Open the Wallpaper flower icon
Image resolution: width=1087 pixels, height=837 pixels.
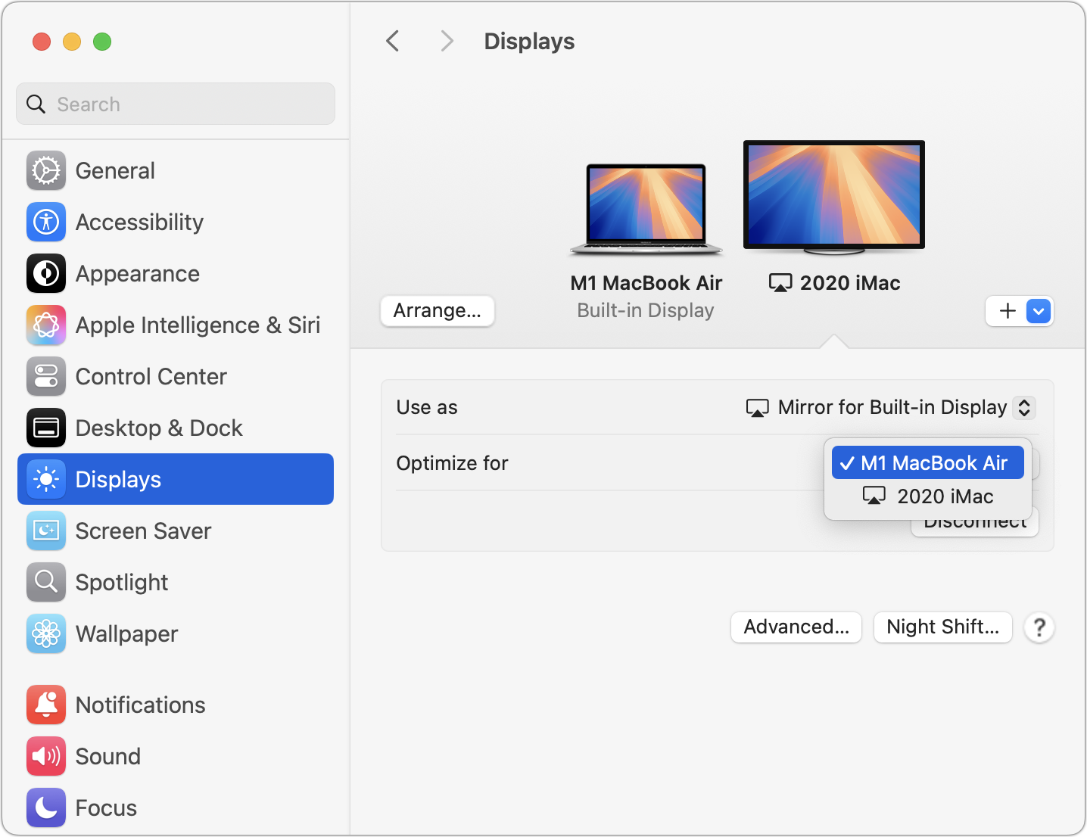46,633
